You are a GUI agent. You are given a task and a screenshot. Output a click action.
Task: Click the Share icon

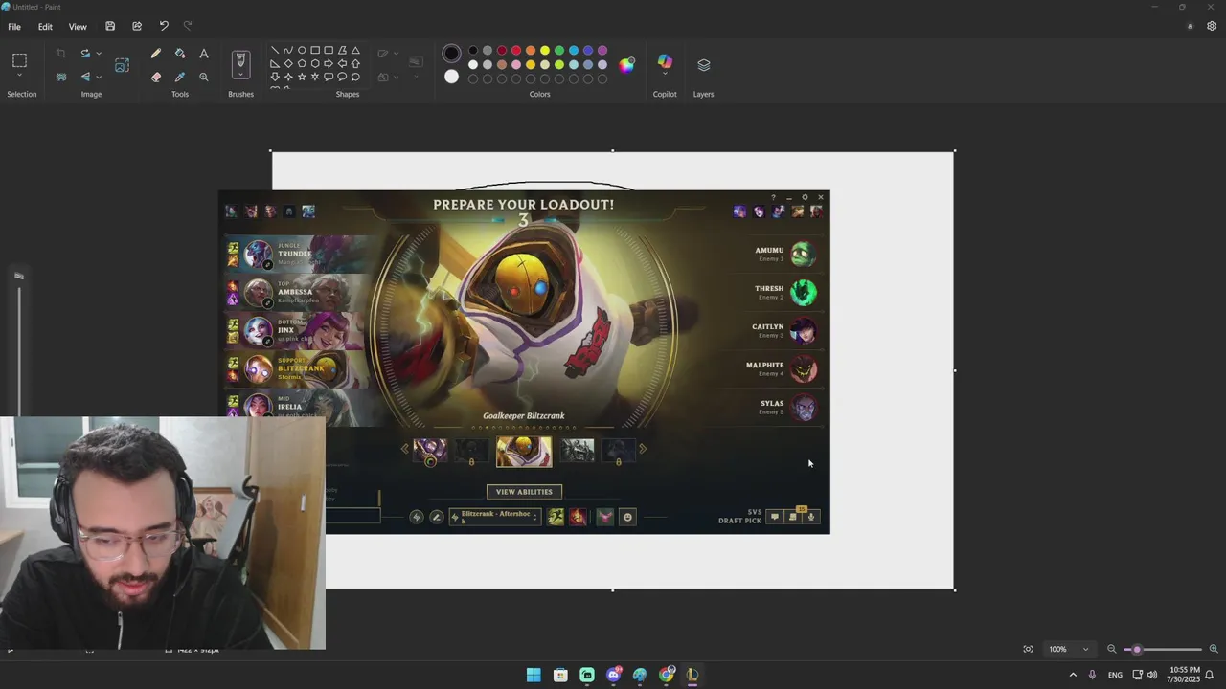pos(137,26)
